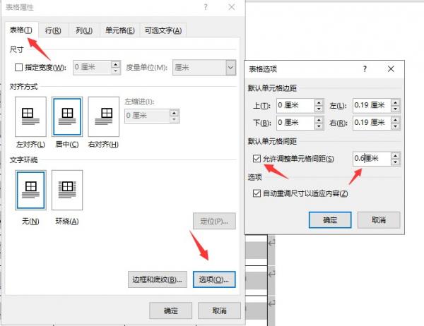Switch to the 可选文字(A) tab
The image size is (424, 326).
163,30
